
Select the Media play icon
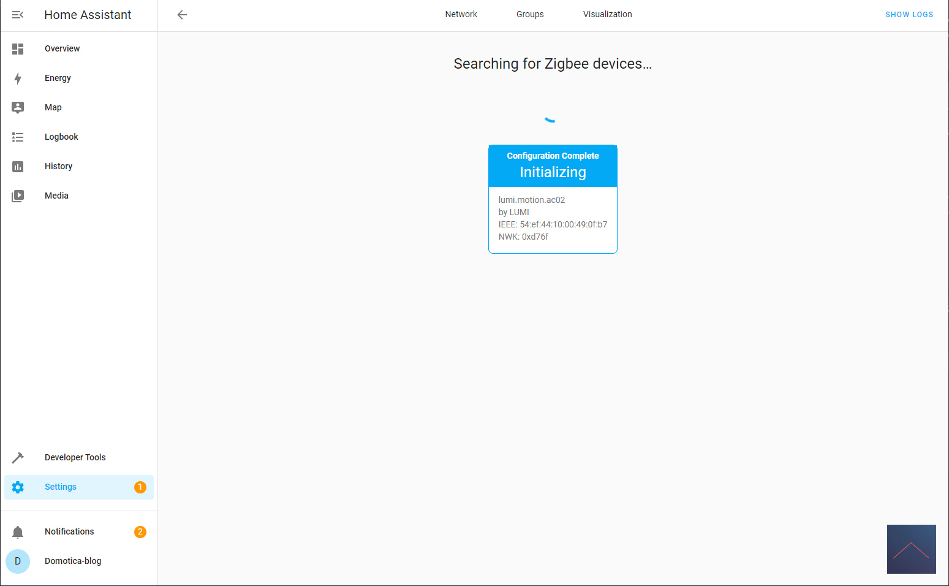point(18,196)
